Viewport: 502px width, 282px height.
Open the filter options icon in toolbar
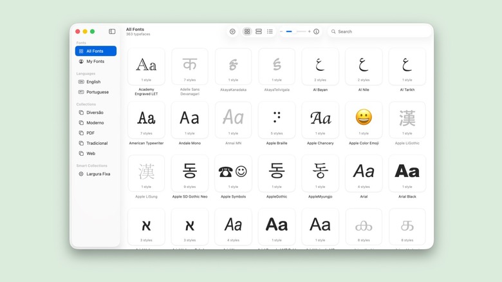tap(232, 32)
